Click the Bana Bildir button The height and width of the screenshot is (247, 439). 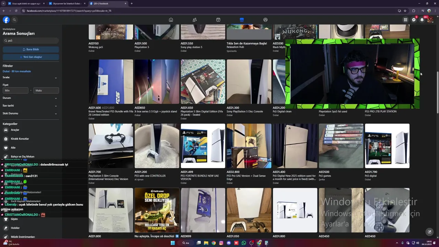point(31,49)
